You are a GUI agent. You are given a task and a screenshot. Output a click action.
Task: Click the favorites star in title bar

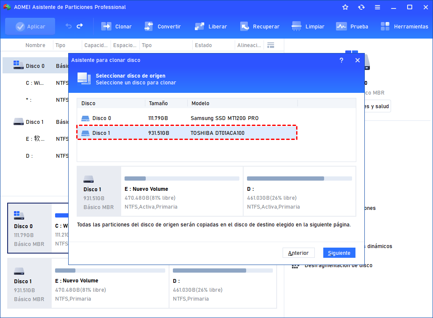click(x=345, y=7)
